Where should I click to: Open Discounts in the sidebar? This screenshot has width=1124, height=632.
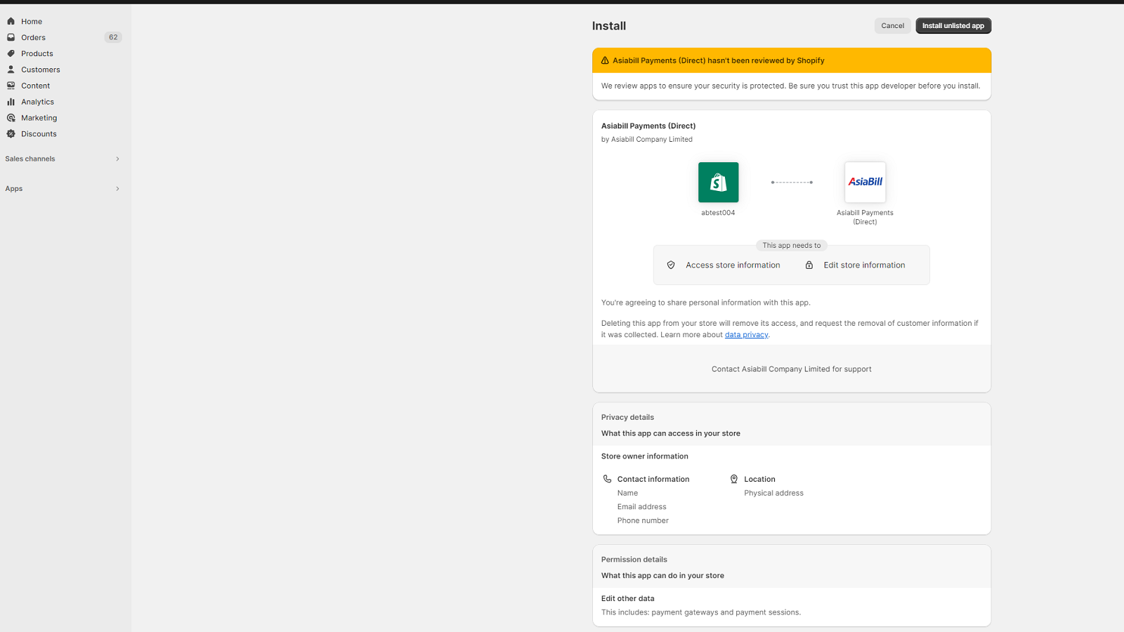point(39,134)
